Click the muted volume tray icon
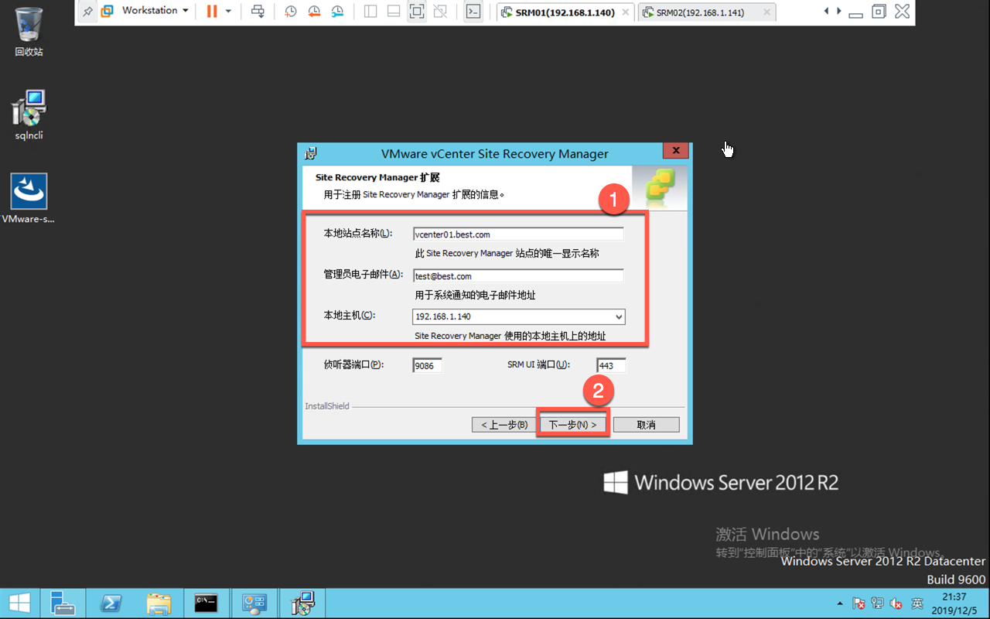Image resolution: width=990 pixels, height=619 pixels. click(x=897, y=604)
